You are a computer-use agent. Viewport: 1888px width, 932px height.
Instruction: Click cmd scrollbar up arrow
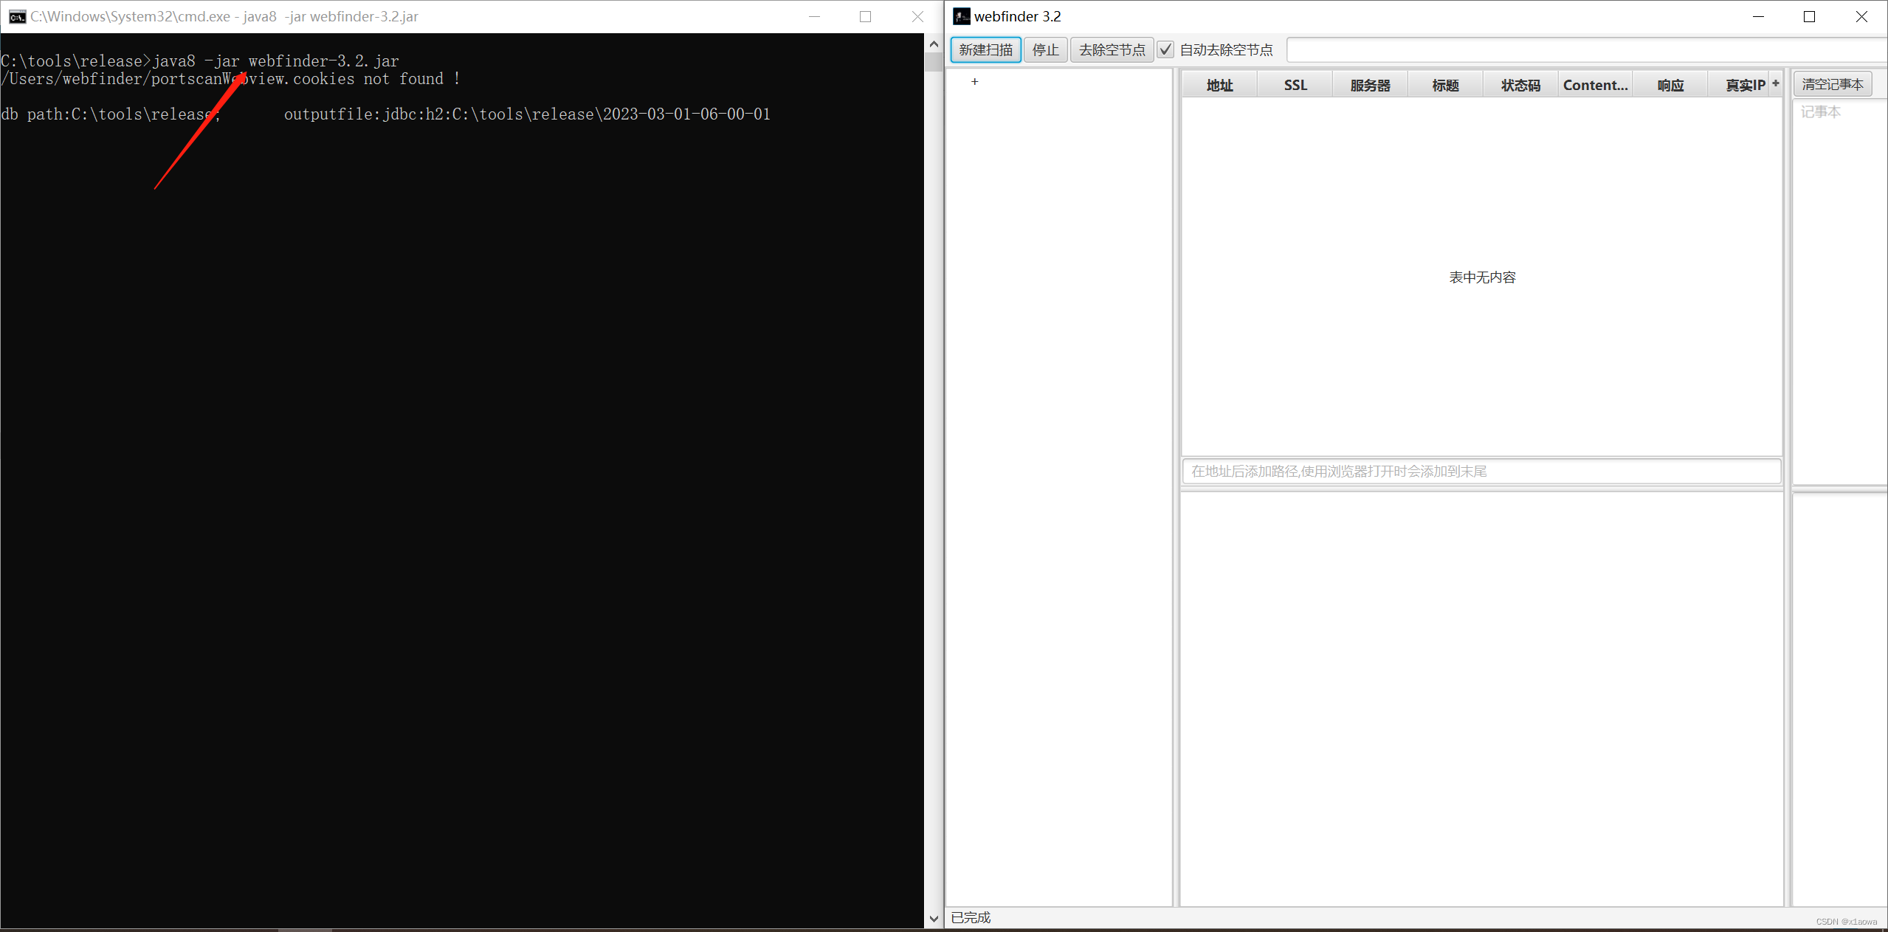934,44
